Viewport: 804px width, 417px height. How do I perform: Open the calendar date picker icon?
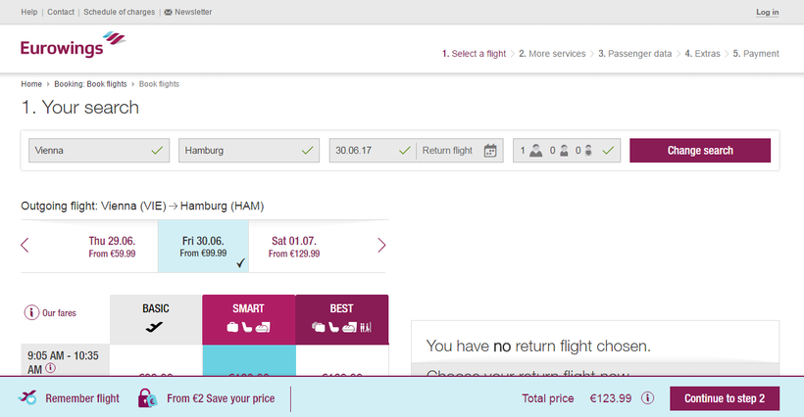(490, 151)
